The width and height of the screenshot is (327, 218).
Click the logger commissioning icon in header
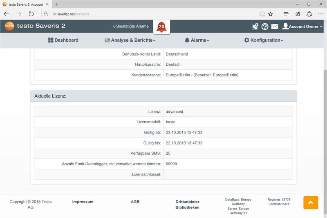pyautogui.click(x=255, y=27)
